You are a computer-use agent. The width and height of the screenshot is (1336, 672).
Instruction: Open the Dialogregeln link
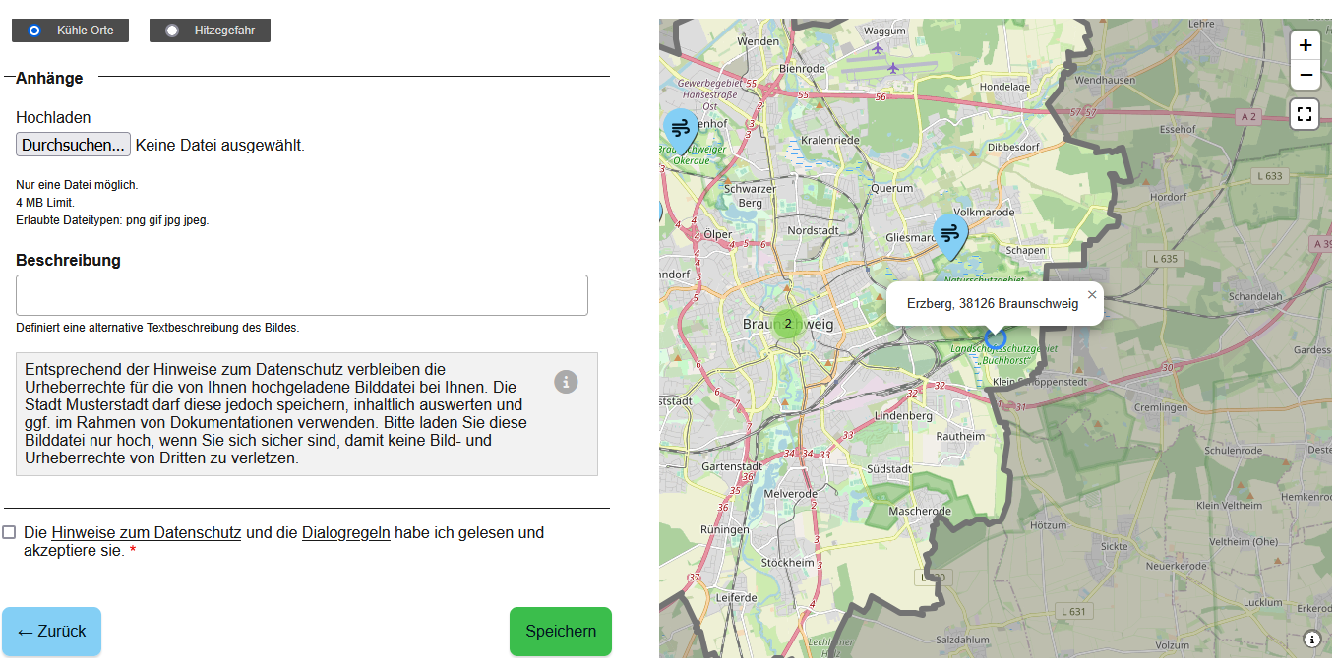[x=346, y=532]
